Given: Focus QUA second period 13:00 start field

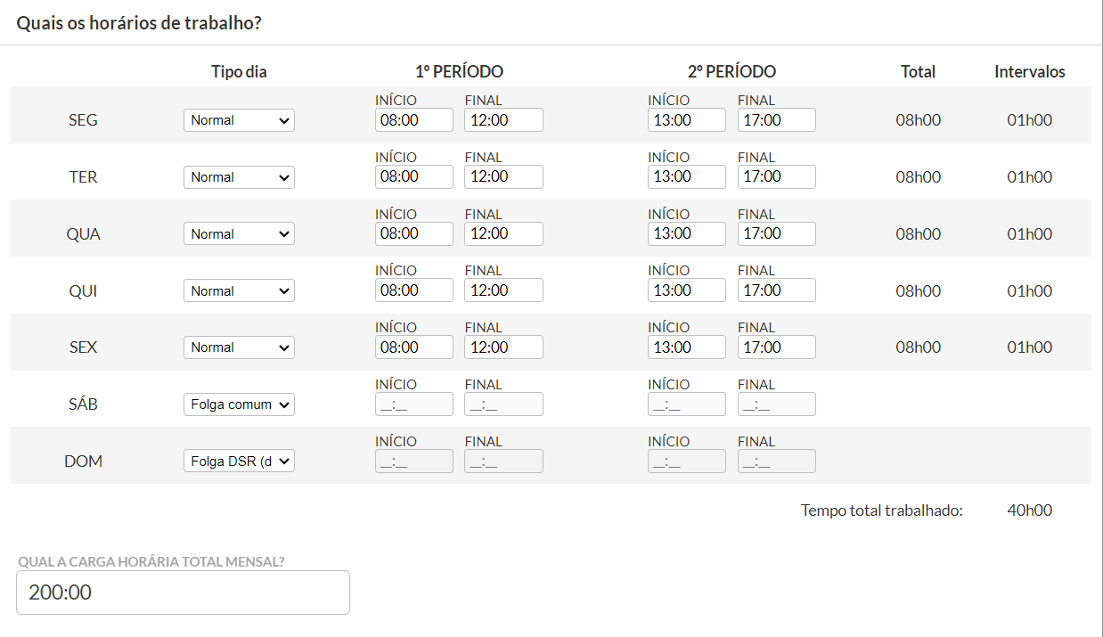Looking at the screenshot, I should pos(686,234).
